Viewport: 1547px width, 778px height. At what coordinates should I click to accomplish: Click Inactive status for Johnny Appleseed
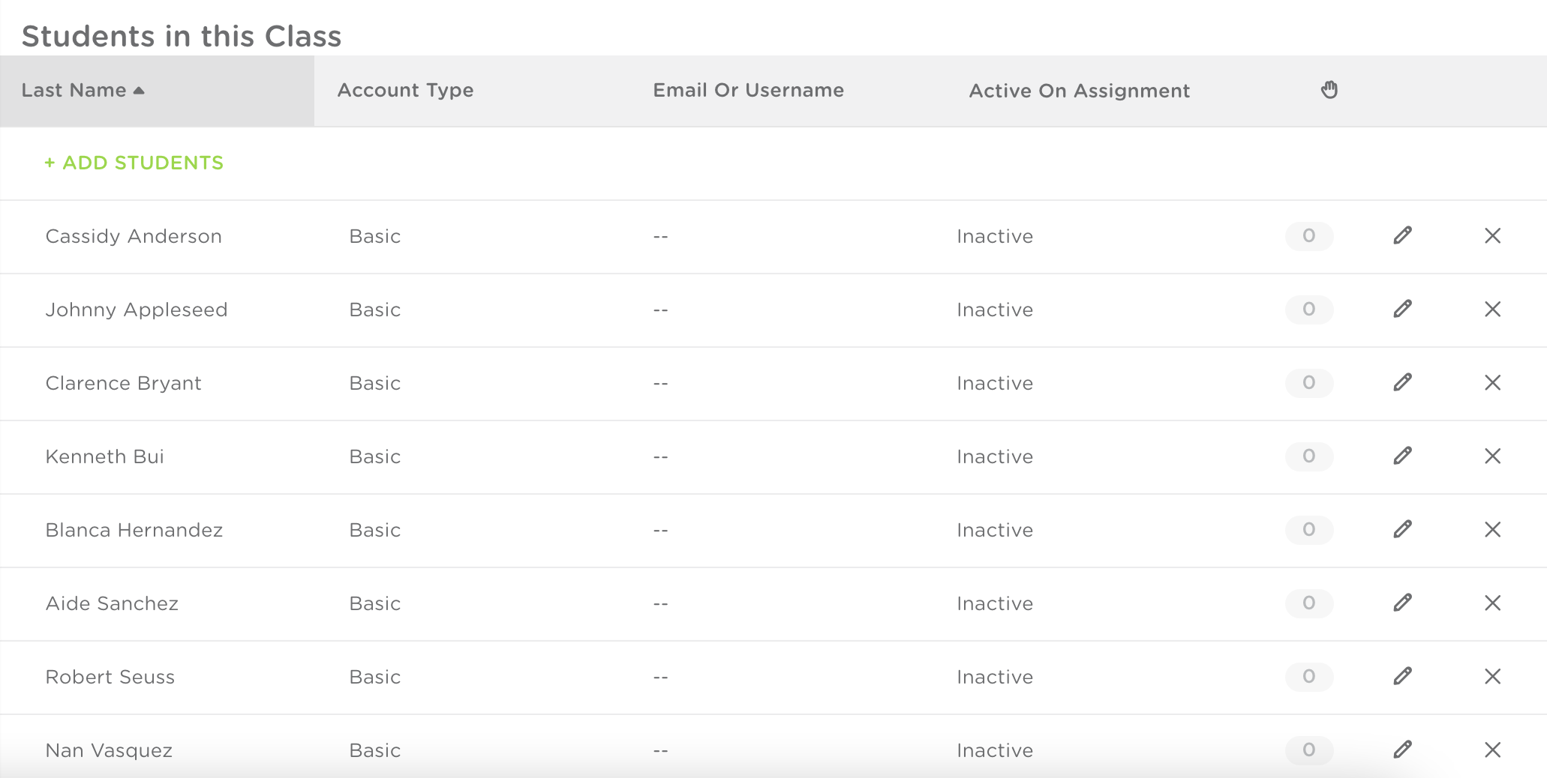[995, 310]
